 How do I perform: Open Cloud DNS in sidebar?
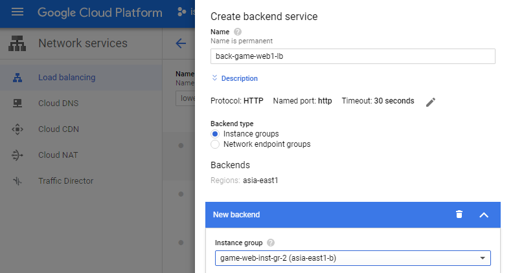click(58, 104)
